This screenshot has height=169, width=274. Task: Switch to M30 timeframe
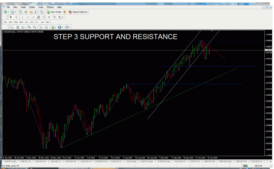21,22
